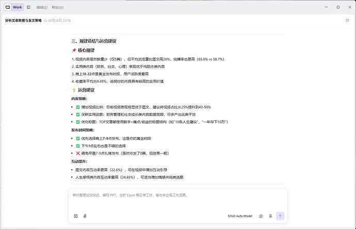This screenshot has height=229, width=356.
Task: Click the 核心规律 subheading
Action: click(86, 51)
